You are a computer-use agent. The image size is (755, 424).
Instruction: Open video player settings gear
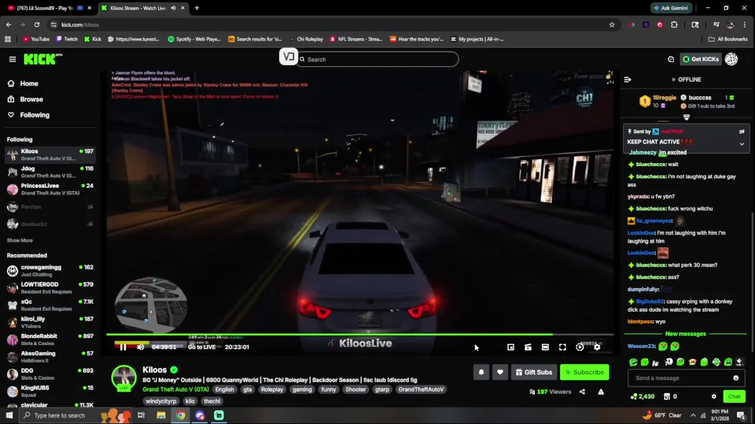[x=597, y=347]
